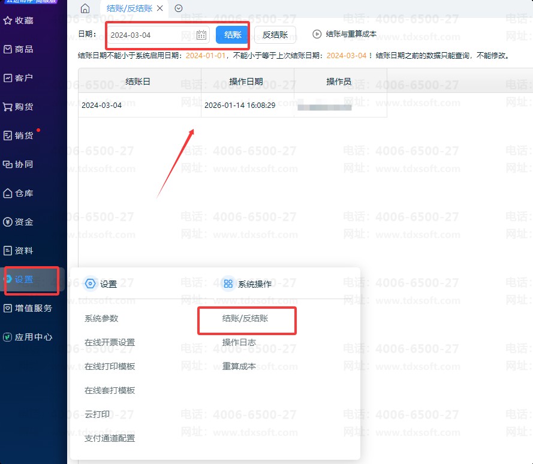Open 在线开票设置 menu item
The image size is (533, 464).
pos(110,342)
